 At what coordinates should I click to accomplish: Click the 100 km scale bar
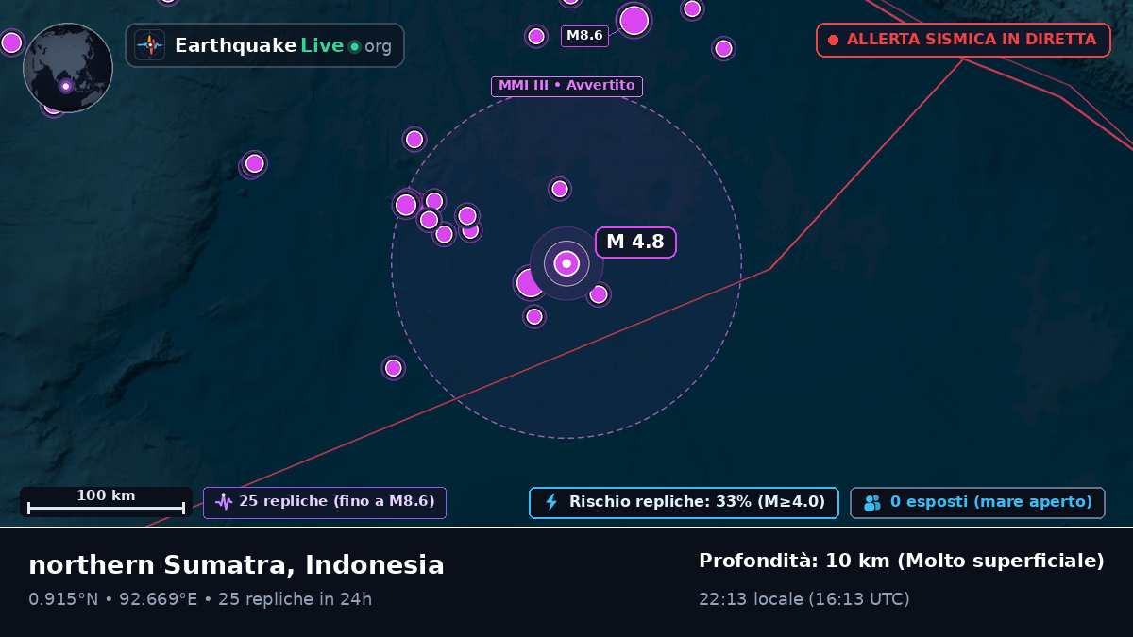tap(106, 502)
